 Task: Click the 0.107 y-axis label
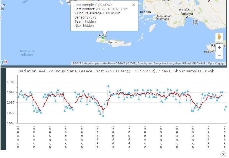(12, 82)
